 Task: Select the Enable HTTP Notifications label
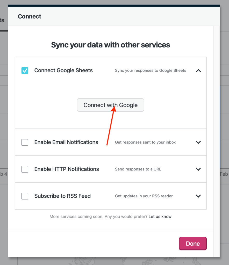tap(67, 169)
